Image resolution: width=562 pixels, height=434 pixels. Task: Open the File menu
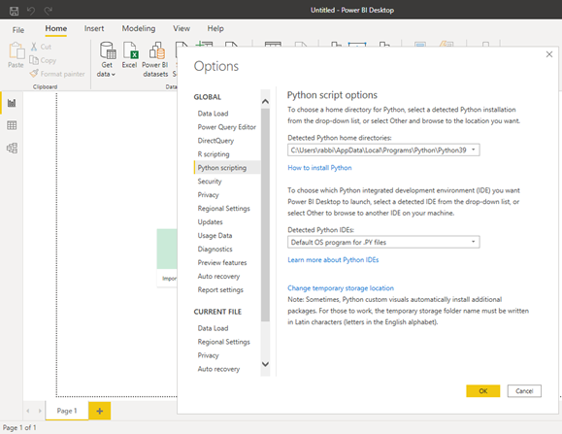click(18, 30)
